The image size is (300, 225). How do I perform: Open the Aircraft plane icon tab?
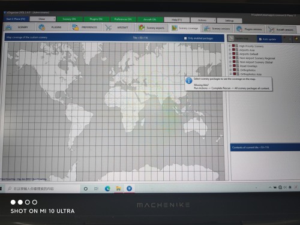click(x=108, y=28)
